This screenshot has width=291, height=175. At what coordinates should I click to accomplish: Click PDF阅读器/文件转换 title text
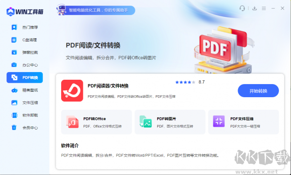[x=108, y=86]
